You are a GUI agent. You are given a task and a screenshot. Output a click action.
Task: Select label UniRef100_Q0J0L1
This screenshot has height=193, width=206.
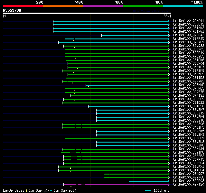189,138
